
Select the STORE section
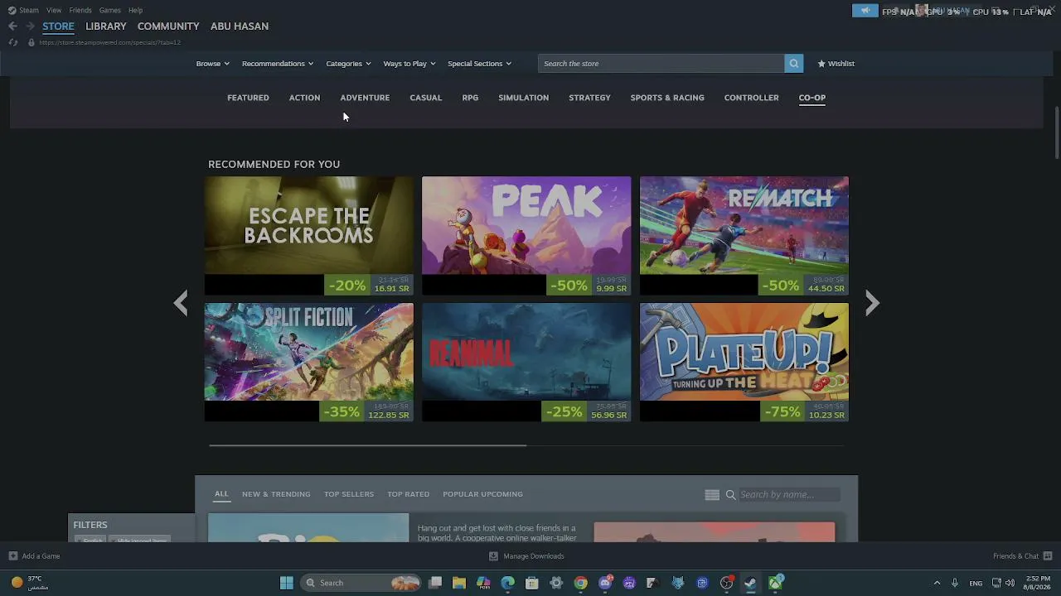coord(58,26)
